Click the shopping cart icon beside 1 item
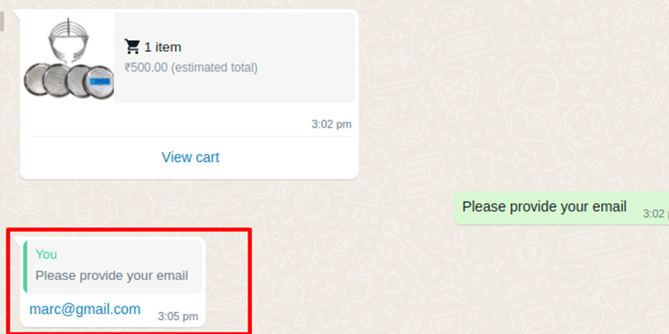 [132, 47]
